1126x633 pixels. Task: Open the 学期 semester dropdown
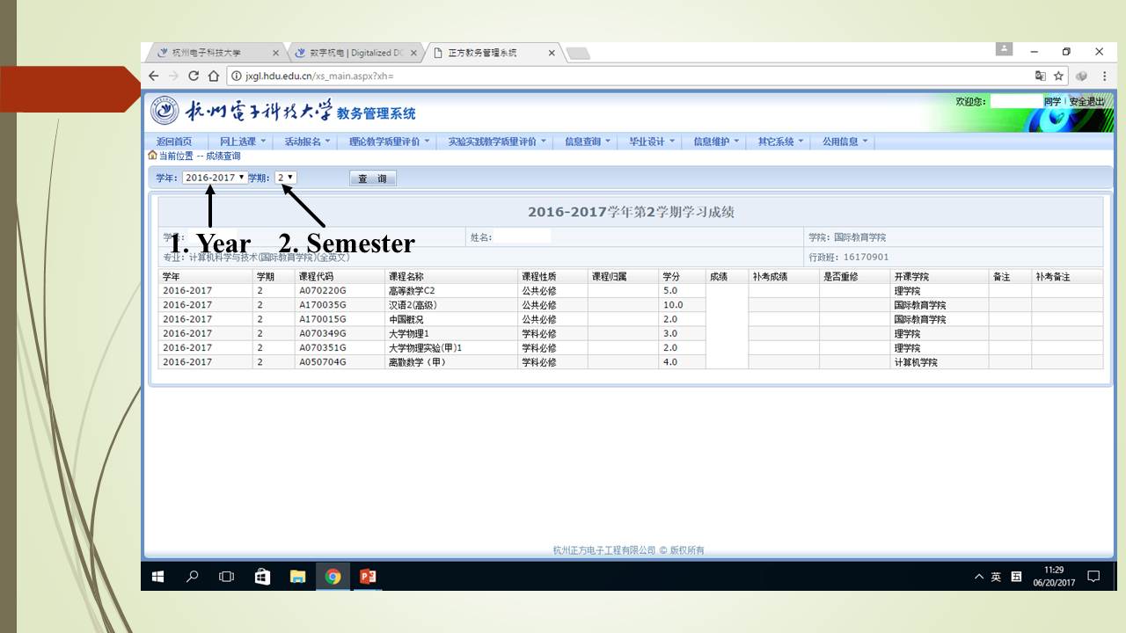(x=285, y=178)
